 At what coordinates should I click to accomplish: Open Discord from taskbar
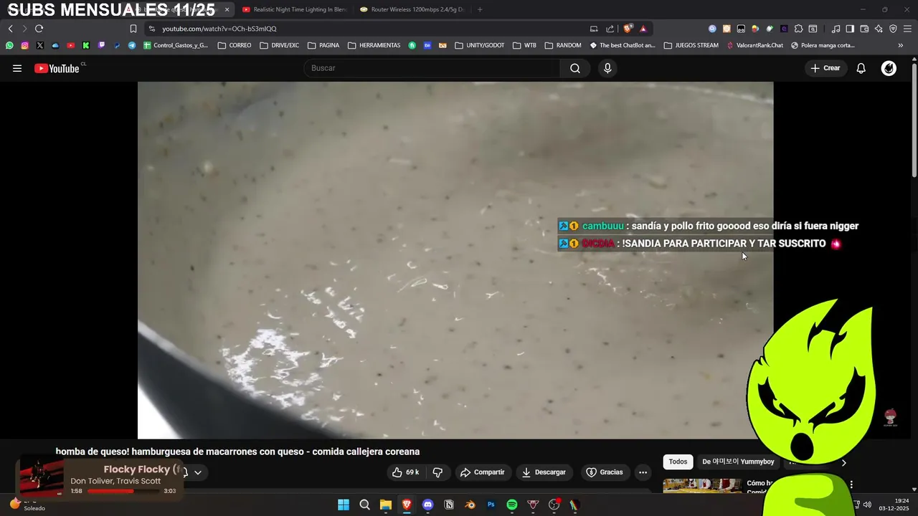[x=428, y=505]
